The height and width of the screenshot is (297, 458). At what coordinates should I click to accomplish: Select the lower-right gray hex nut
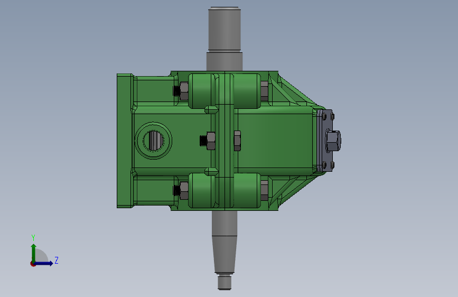(264, 191)
